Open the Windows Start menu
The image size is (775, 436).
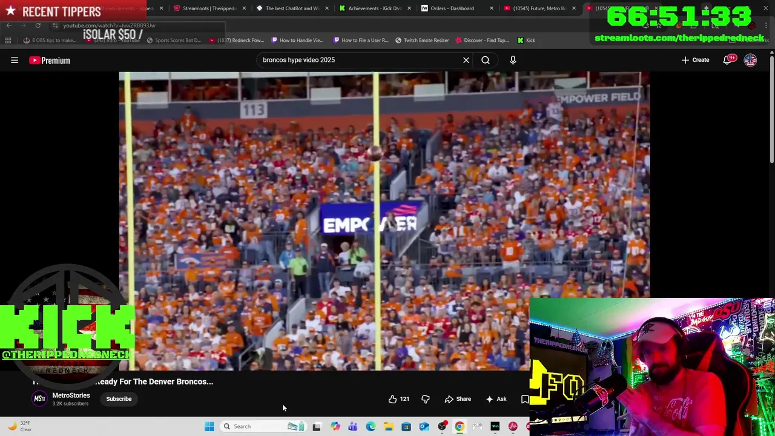[209, 426]
